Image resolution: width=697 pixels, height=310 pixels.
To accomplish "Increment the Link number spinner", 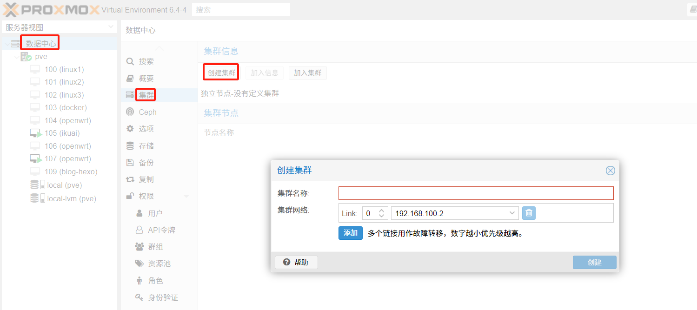I will 382,211.
